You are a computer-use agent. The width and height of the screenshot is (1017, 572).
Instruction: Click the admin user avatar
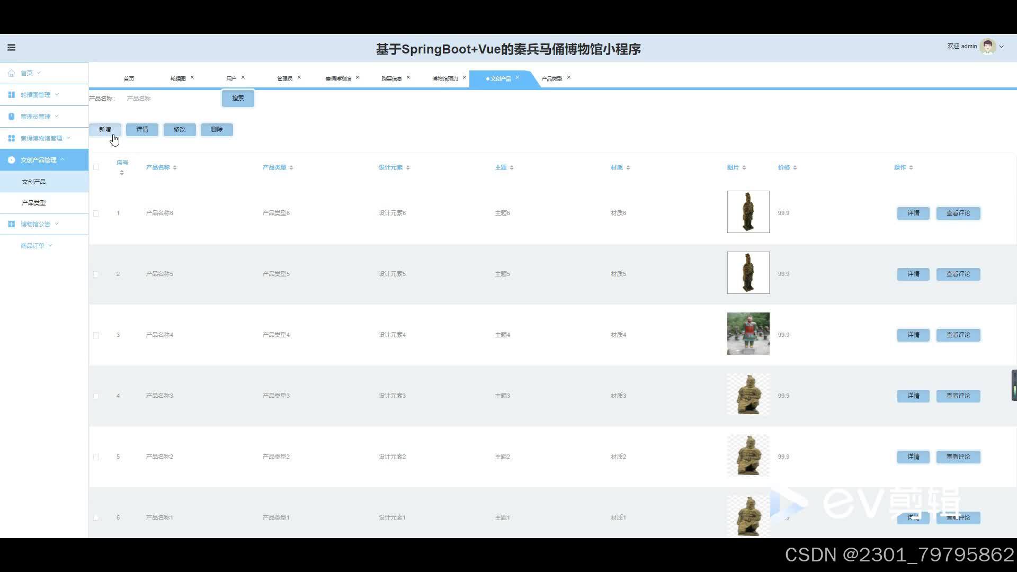point(987,47)
